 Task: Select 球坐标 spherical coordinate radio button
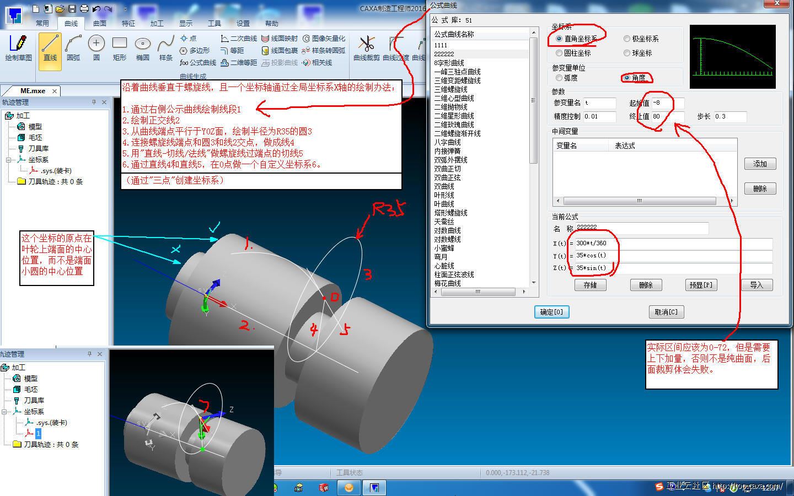[x=627, y=53]
